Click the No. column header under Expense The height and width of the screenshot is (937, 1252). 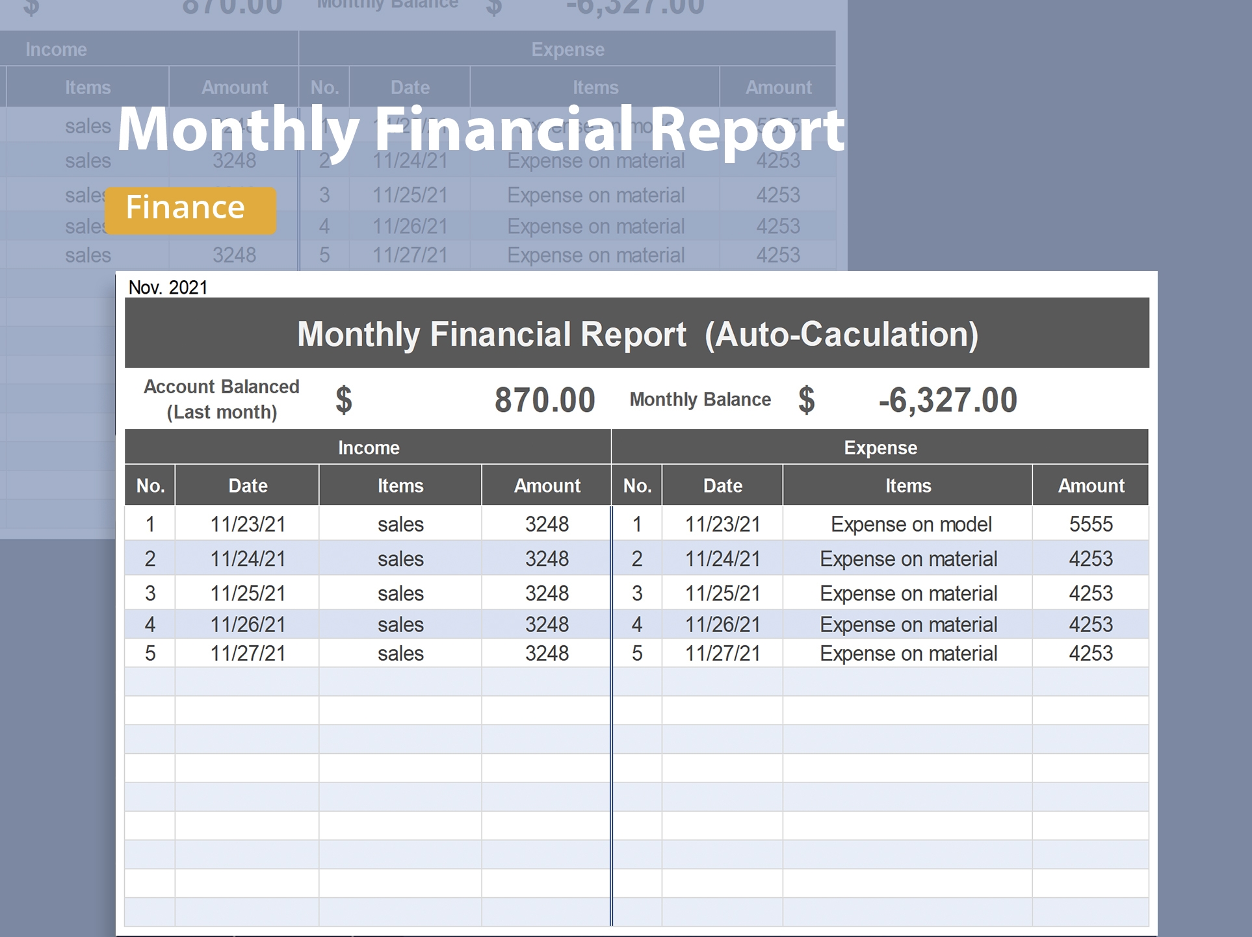637,485
